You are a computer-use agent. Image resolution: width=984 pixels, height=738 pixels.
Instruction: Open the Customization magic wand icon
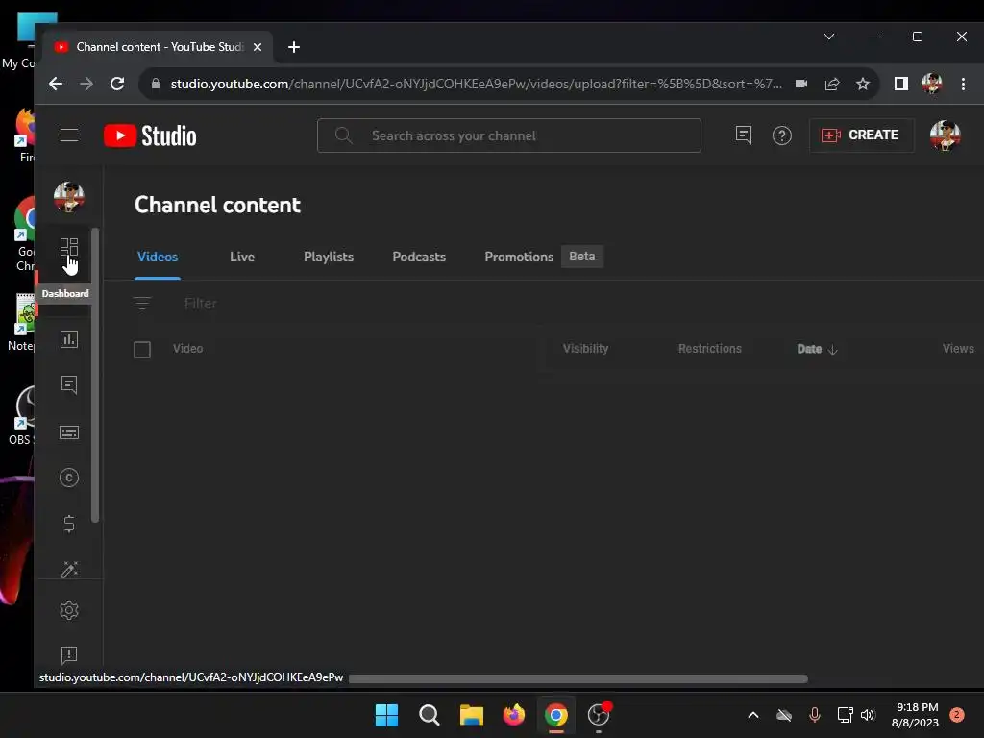coord(69,569)
